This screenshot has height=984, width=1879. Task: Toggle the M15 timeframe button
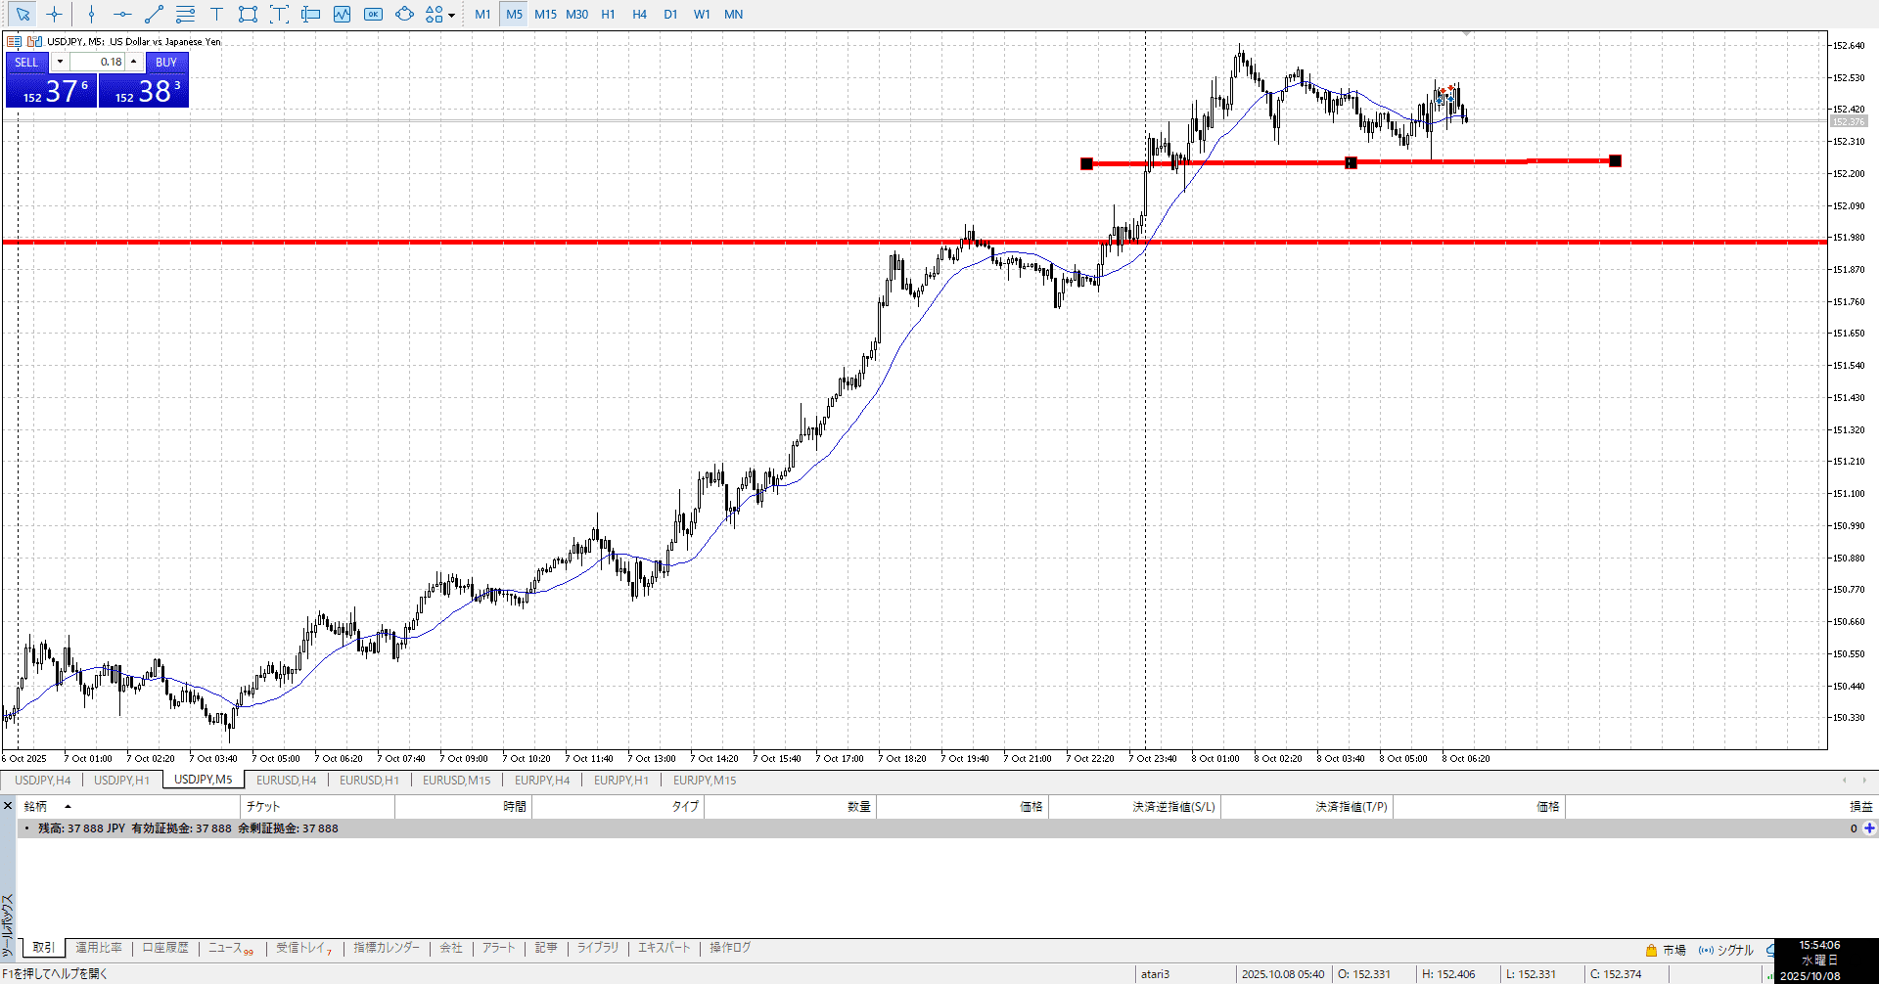545,14
